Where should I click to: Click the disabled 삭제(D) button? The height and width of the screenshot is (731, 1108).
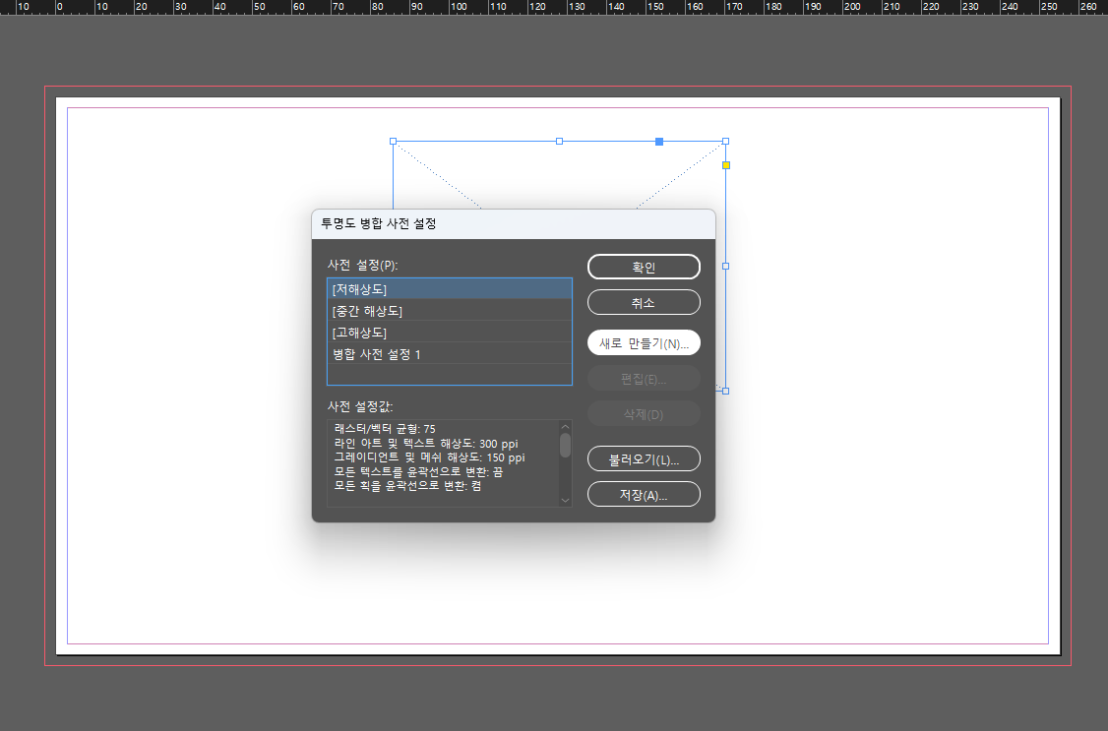(644, 412)
